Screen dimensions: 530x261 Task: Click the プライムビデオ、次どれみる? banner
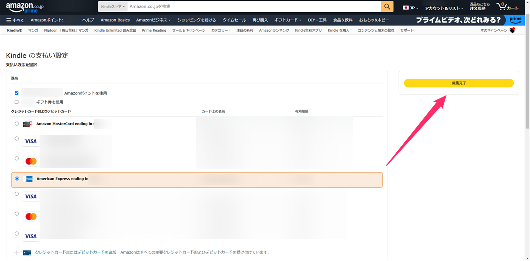tap(458, 20)
